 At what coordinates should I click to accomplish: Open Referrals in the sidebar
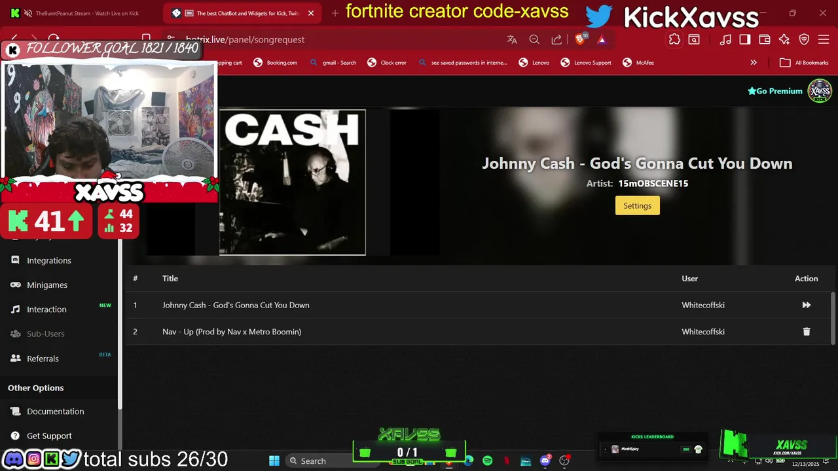[43, 358]
